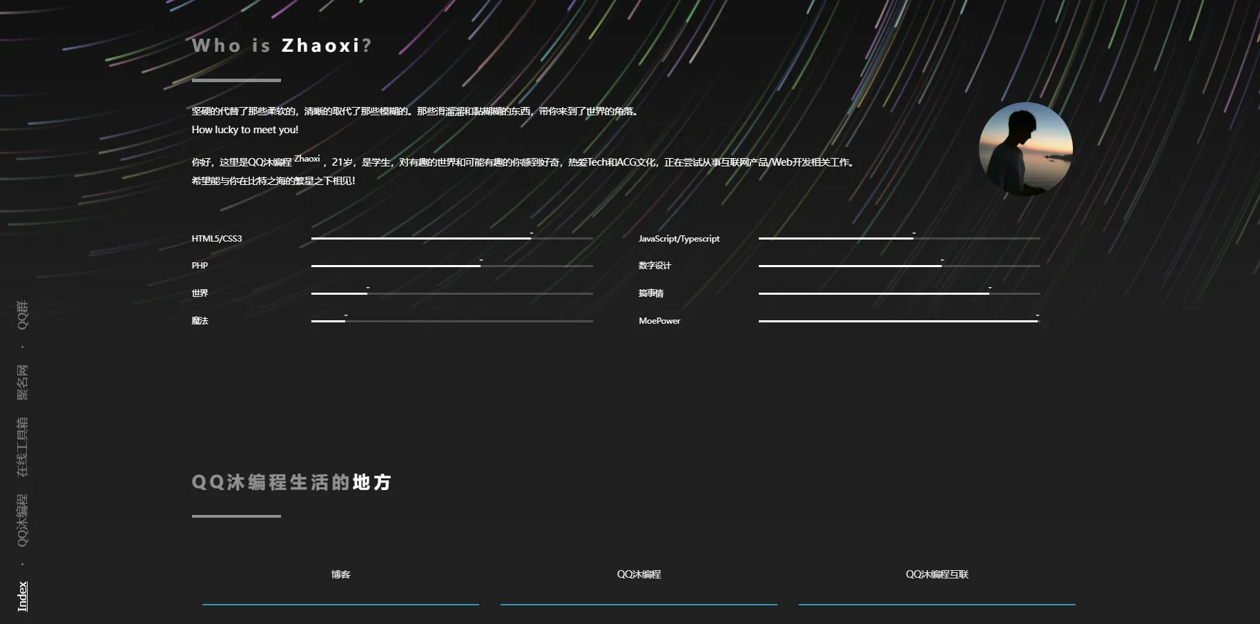The image size is (1260, 624).
Task: Click the MoePower skill progress bar
Action: click(x=898, y=321)
